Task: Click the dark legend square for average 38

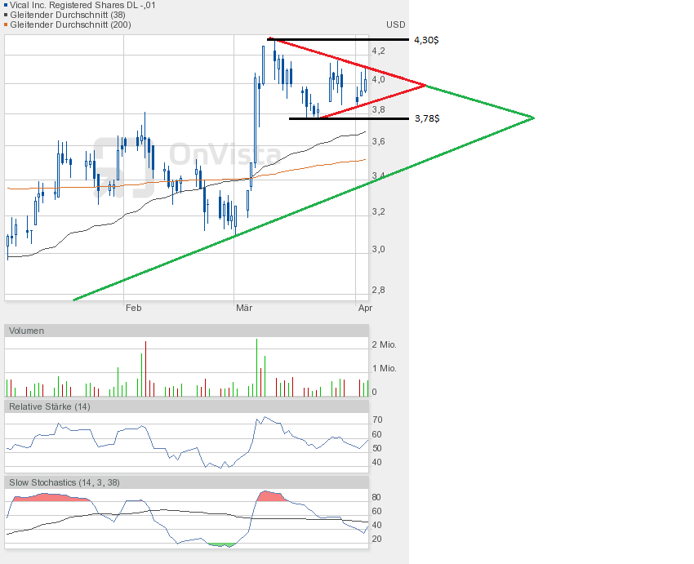Action: point(6,16)
